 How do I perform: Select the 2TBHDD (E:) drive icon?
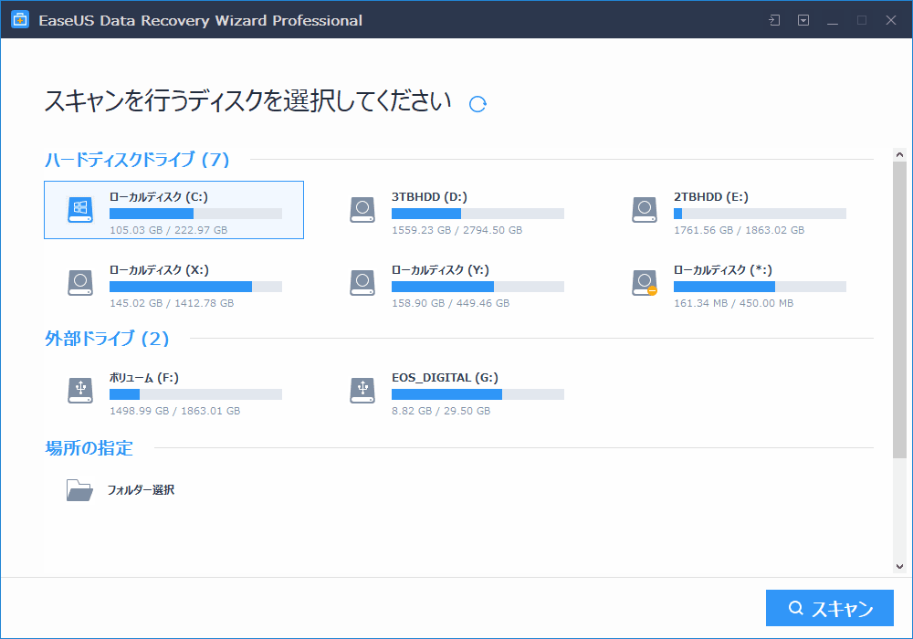point(645,210)
